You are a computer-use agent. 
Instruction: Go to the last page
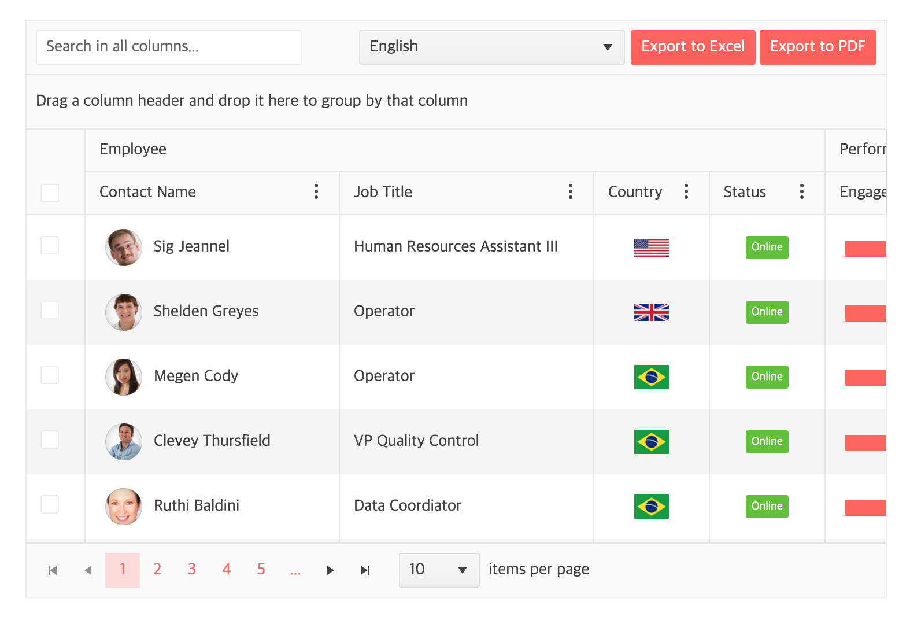tap(365, 570)
